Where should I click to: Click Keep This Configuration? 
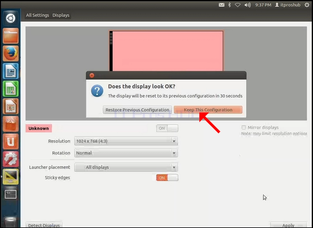pyautogui.click(x=208, y=110)
